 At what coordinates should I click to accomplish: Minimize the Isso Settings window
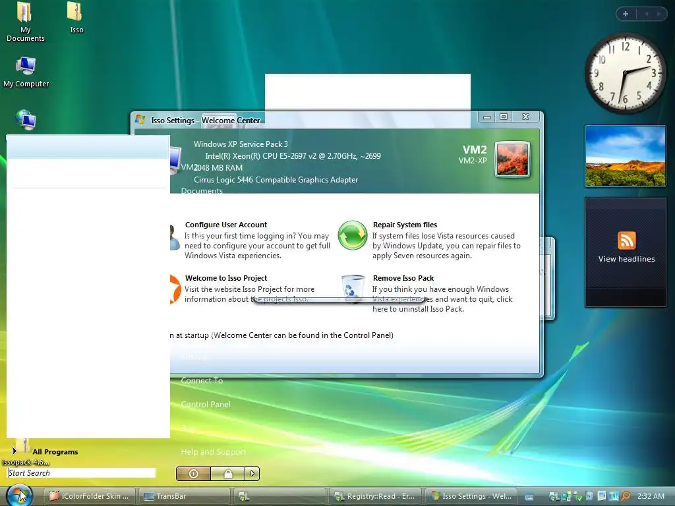487,117
